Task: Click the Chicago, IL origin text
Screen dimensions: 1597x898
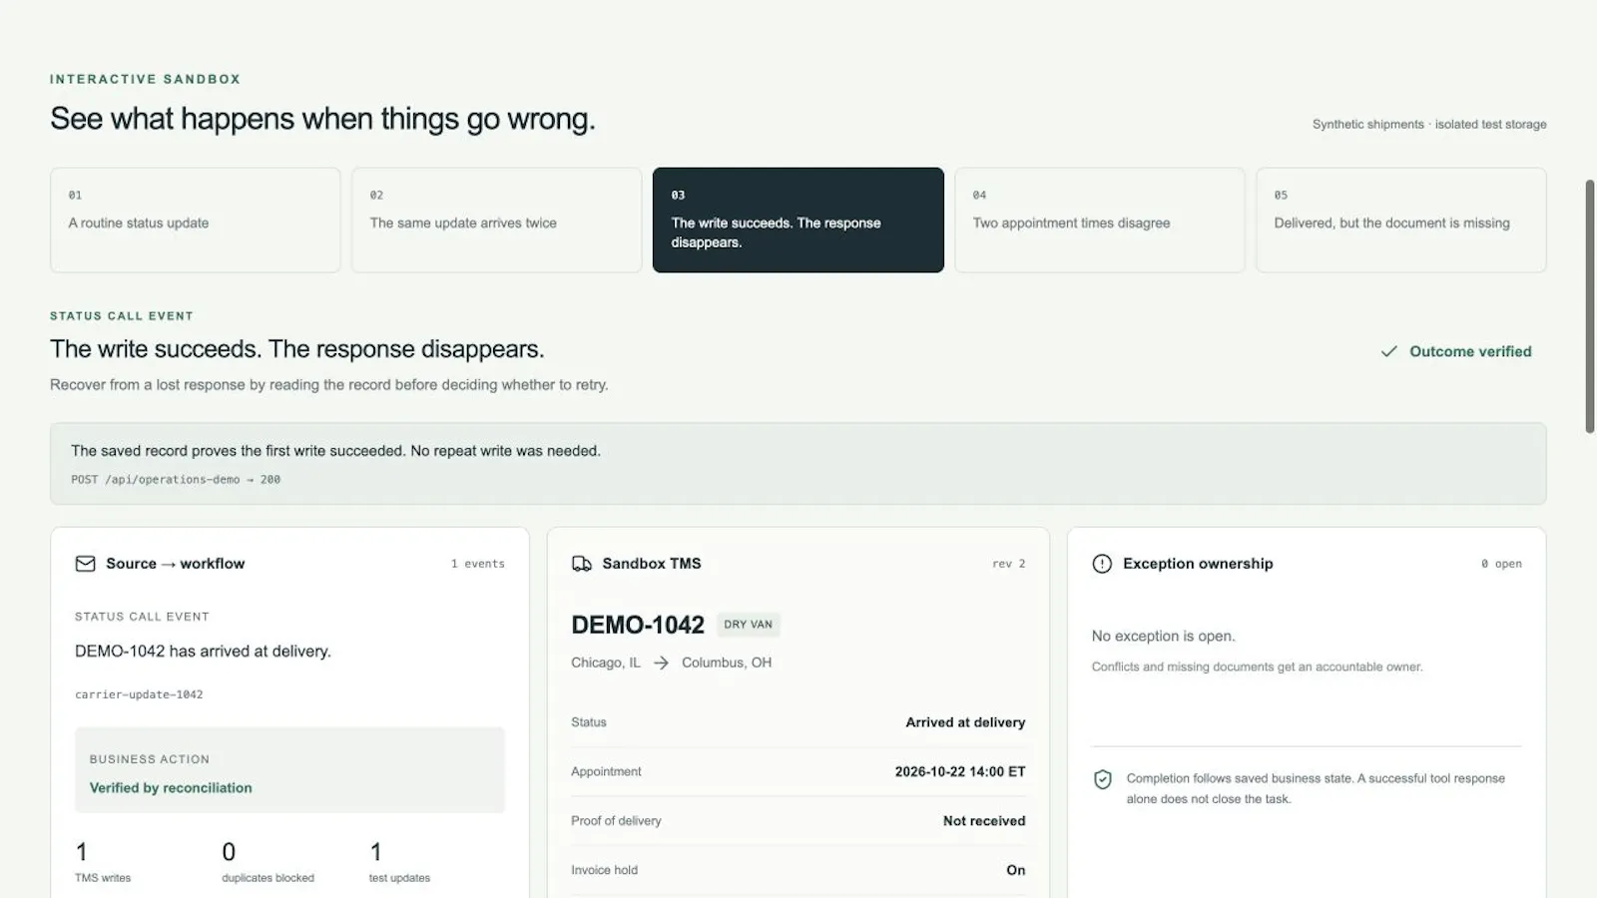Action: 606,663
